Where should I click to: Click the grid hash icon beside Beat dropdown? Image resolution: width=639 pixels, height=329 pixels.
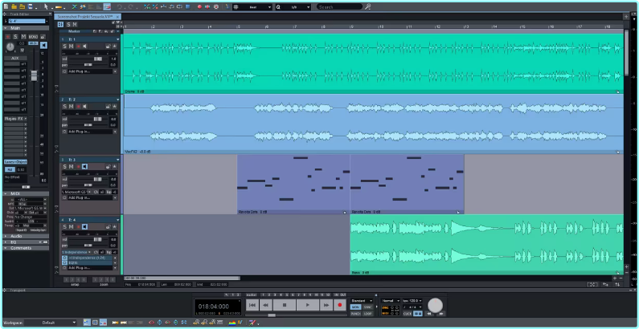236,7
